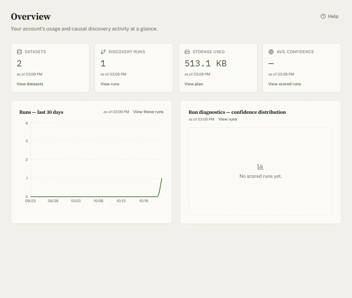Image resolution: width=352 pixels, height=298 pixels.
Task: Click the Datasets database icon
Action: [x=19, y=52]
